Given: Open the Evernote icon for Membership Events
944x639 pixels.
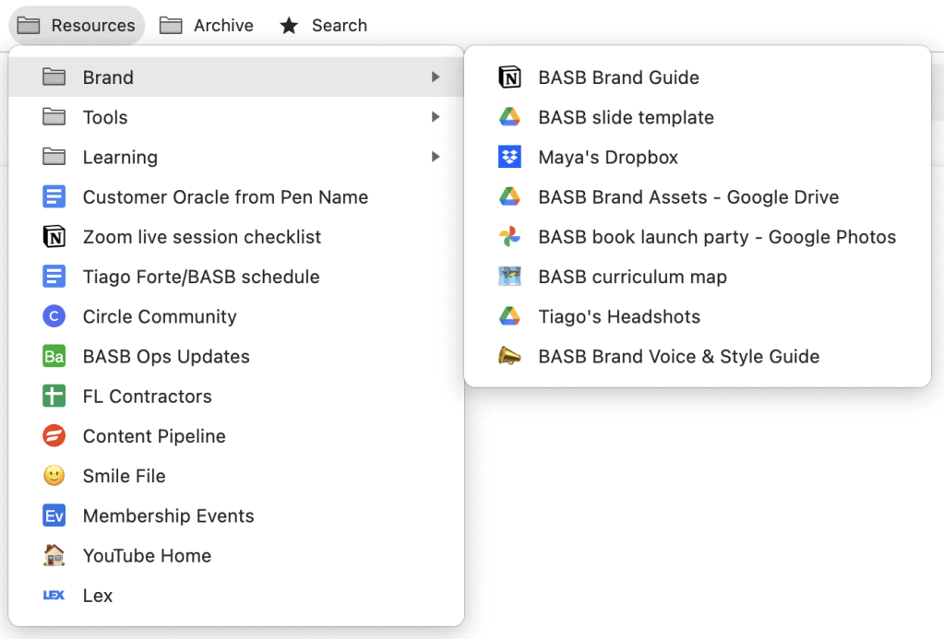Looking at the screenshot, I should (54, 515).
